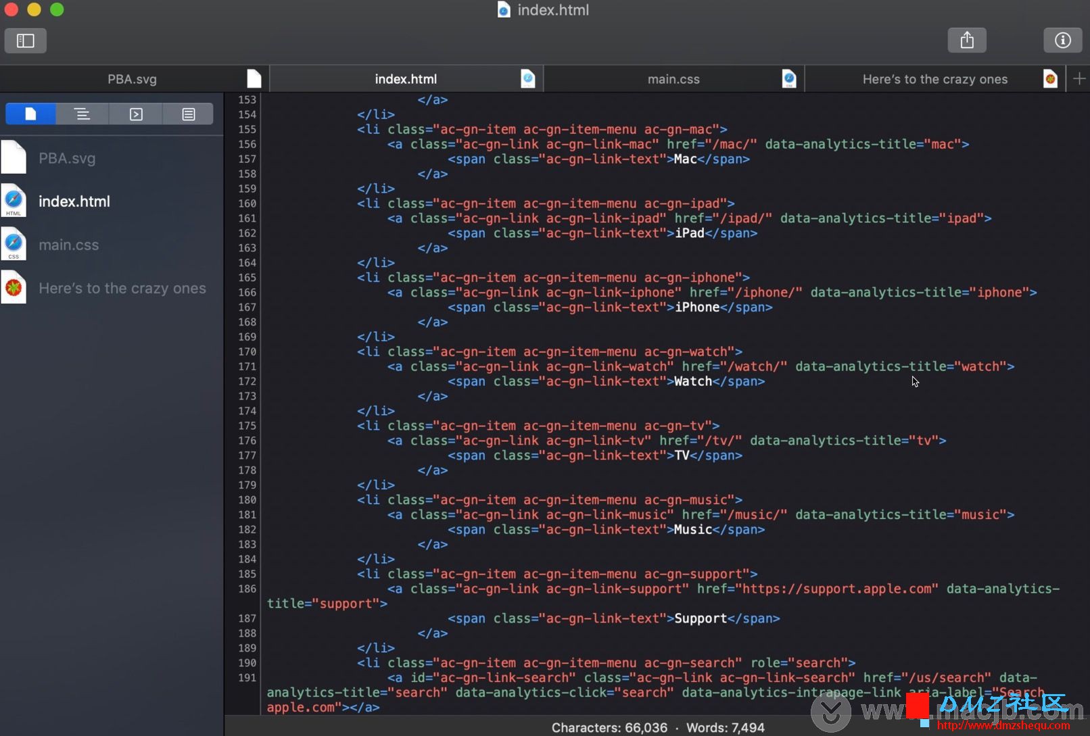Click the index.html window title text
This screenshot has width=1090, height=736.
coord(553,9)
